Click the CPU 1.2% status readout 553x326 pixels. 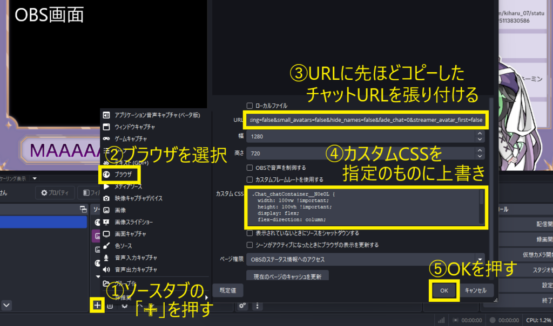pyautogui.click(x=538, y=320)
